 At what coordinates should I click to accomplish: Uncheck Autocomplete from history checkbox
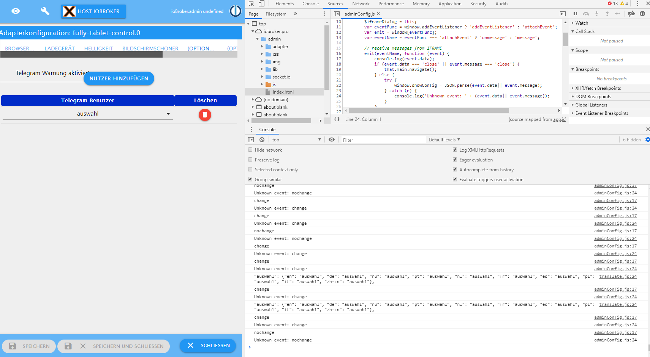pyautogui.click(x=455, y=169)
